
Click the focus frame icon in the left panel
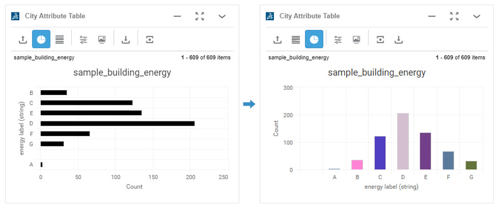click(x=150, y=39)
